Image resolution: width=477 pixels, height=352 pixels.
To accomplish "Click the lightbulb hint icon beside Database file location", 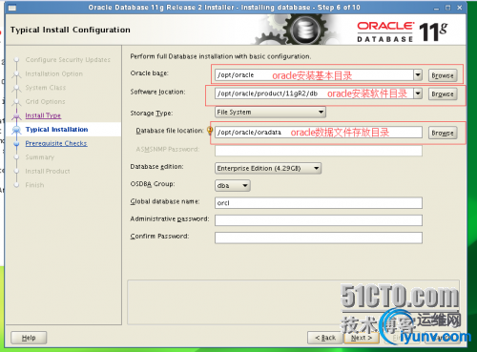I will click(x=210, y=131).
